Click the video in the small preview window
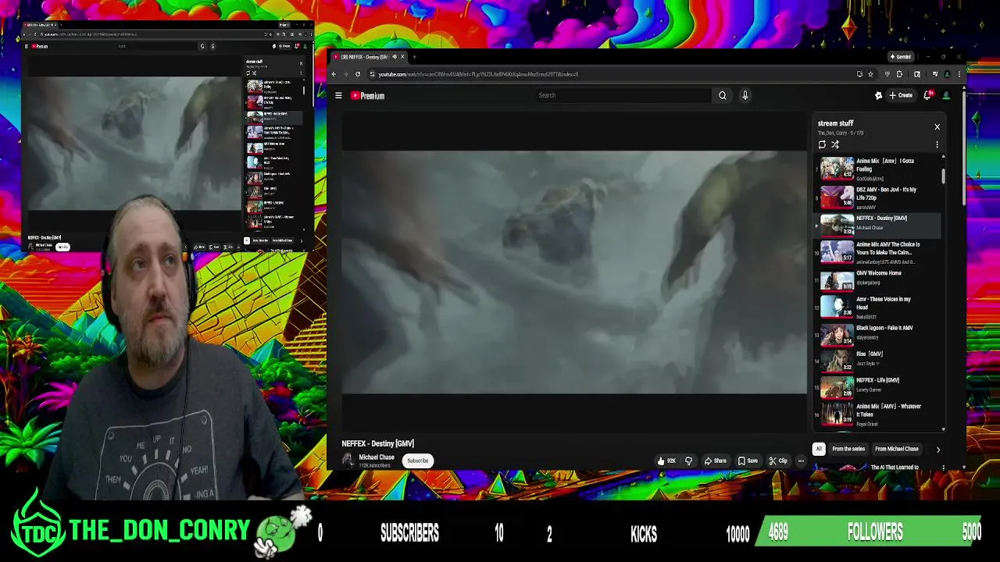The height and width of the screenshot is (562, 1000). point(134,143)
